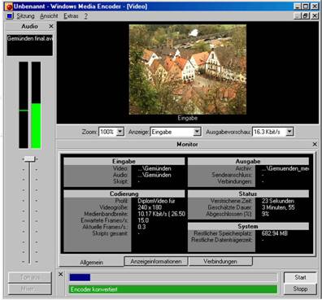322x300 pixels.
Task: Click the Status section header
Action: click(248, 193)
